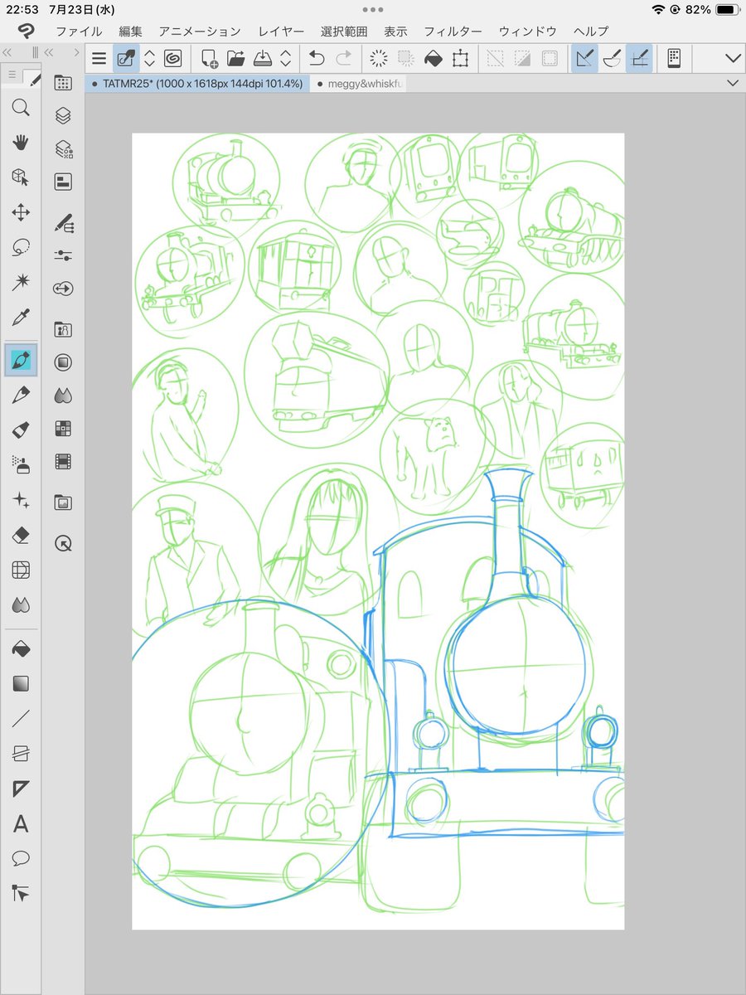Viewport: 746px width, 995px height.
Task: Open the canvas tab list dropdown
Action: pyautogui.click(x=733, y=83)
